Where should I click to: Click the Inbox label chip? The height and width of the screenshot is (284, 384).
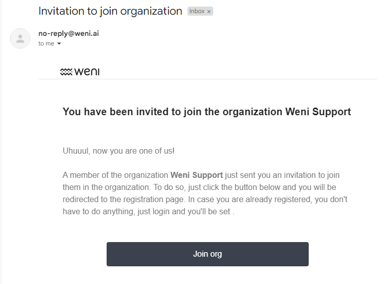click(197, 12)
